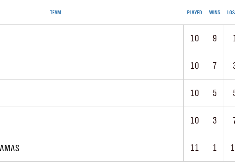Sort by the PLAYED column header
The width and height of the screenshot is (235, 162).
click(194, 13)
